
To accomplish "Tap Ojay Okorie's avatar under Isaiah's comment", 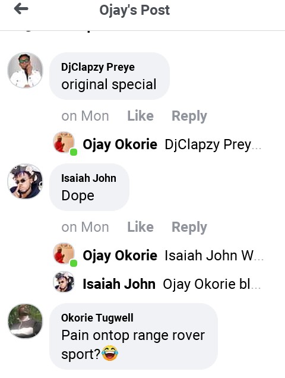I will pyautogui.click(x=64, y=253).
